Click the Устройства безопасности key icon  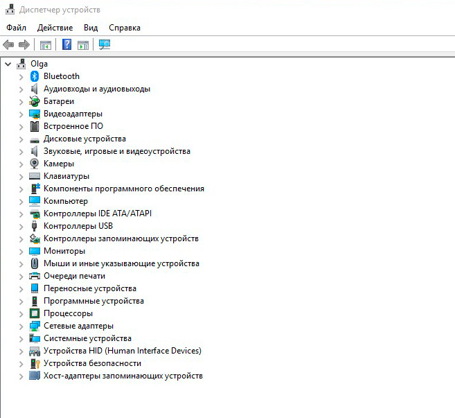(x=35, y=363)
